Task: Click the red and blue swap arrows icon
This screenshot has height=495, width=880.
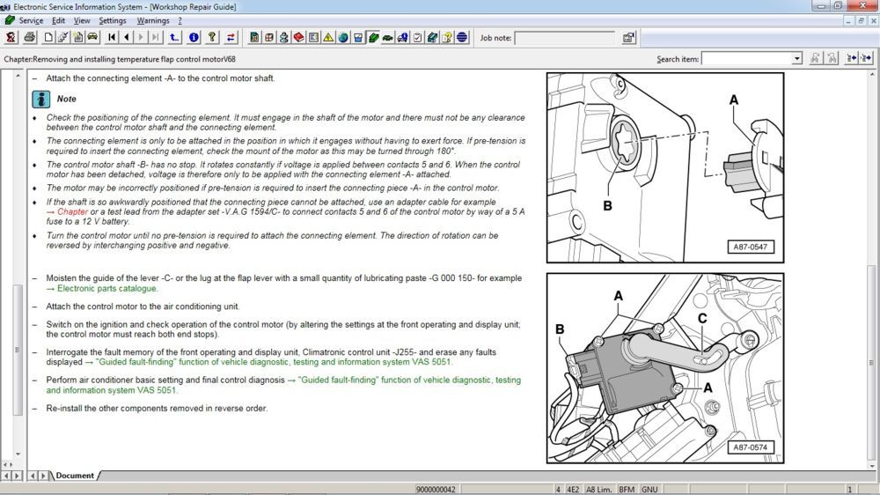Action: (x=231, y=38)
